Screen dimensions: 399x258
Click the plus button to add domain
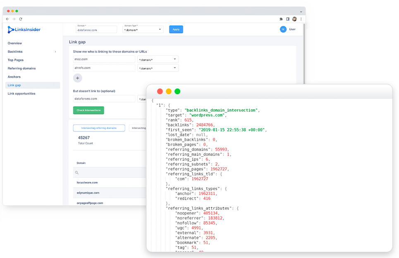coord(78,78)
